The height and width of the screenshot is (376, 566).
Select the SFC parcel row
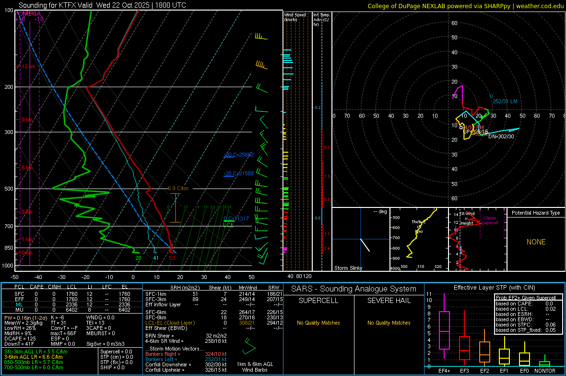tap(72, 294)
